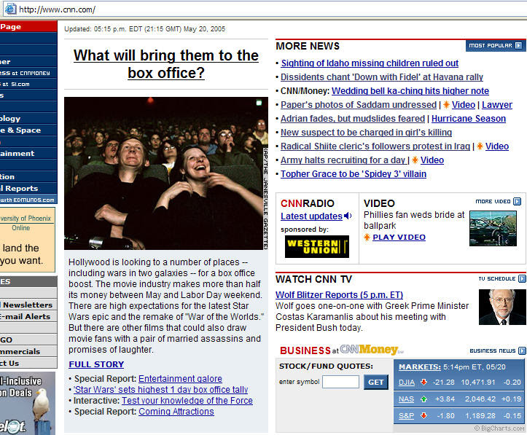Open the FULL STORY link
527x435 pixels.
click(x=96, y=364)
